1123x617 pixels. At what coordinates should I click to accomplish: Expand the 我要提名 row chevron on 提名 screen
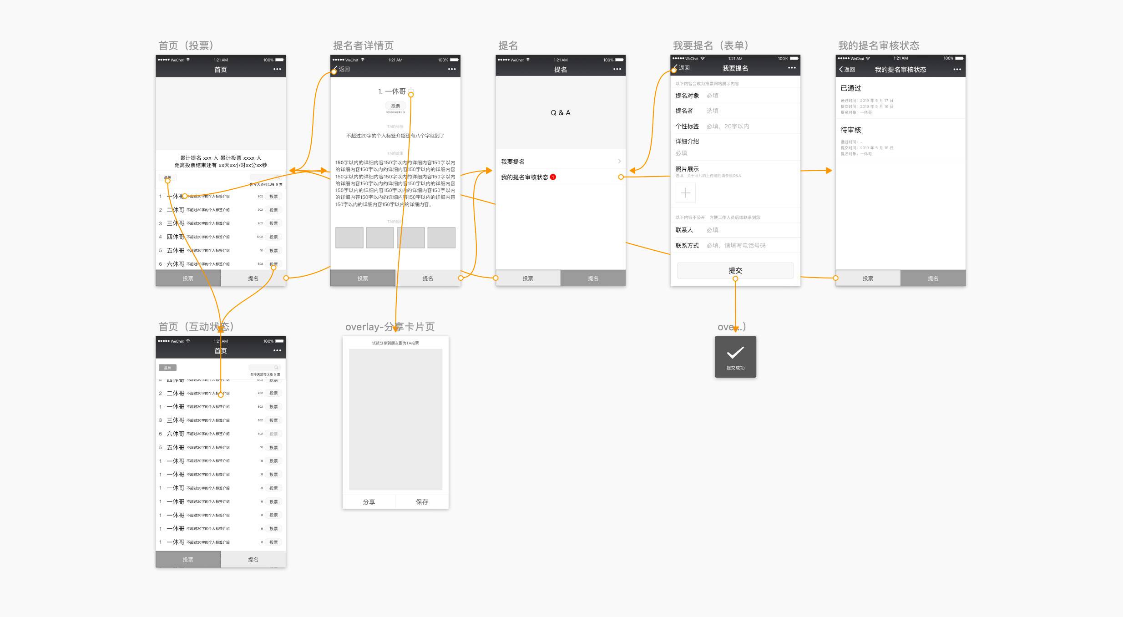coord(619,162)
